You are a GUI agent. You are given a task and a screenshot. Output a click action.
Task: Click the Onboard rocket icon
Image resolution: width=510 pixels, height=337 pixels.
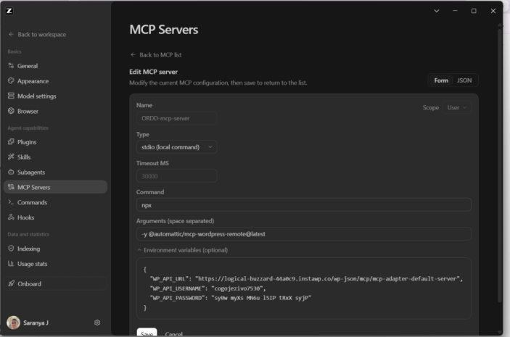pyautogui.click(x=12, y=283)
